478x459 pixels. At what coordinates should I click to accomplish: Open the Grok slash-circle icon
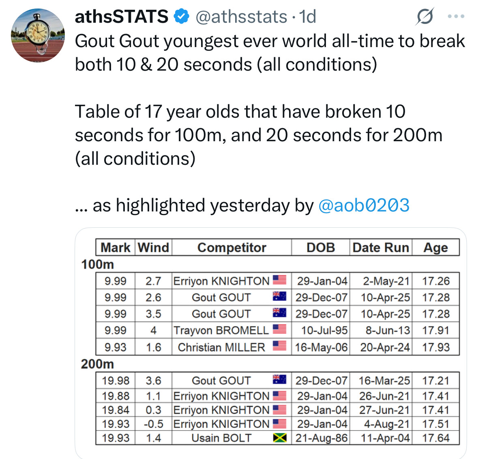click(424, 16)
